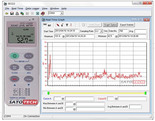Open the Real Time menu
The image size is (155, 121).
pos(17,8)
